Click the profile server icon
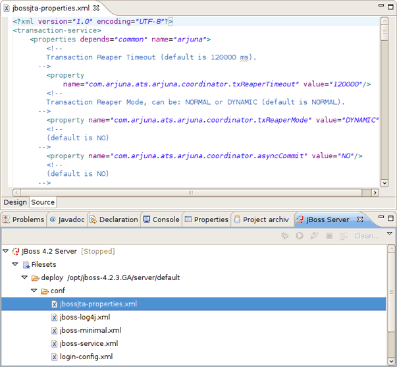The width and height of the screenshot is (397, 367). point(314,236)
